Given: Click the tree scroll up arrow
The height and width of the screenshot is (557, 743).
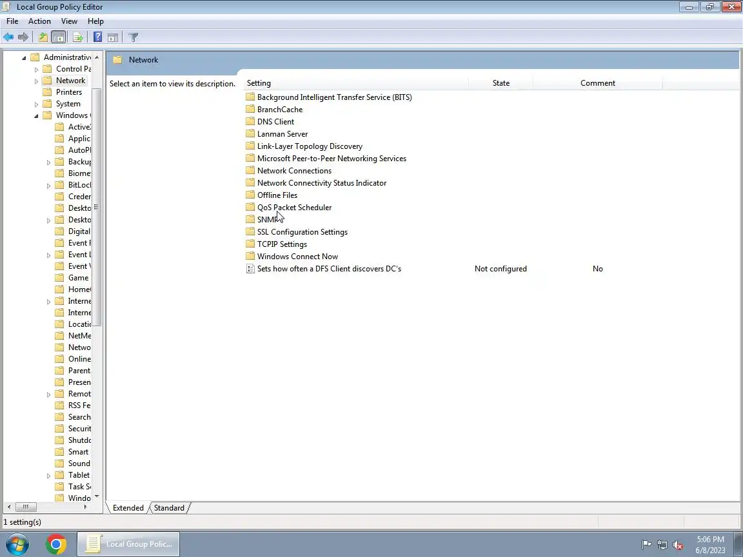Looking at the screenshot, I should click(x=97, y=57).
